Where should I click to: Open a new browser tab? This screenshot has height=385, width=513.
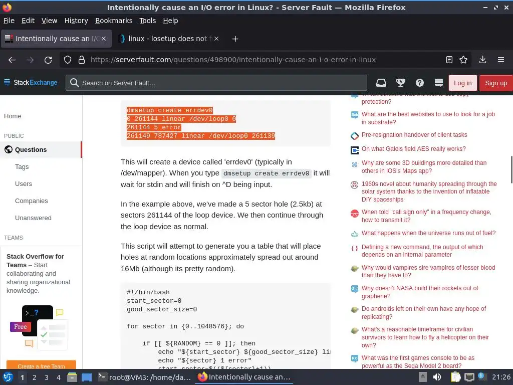click(x=235, y=39)
